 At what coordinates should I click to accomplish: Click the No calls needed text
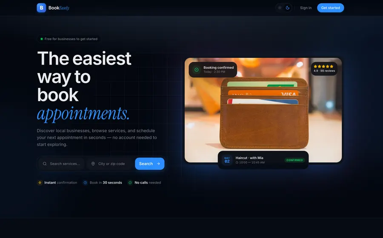click(x=148, y=182)
